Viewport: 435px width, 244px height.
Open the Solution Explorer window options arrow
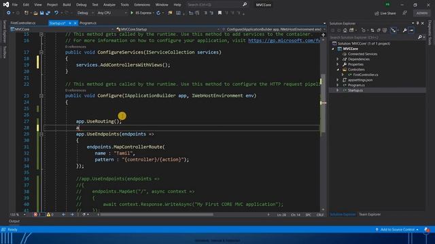pos(413,24)
